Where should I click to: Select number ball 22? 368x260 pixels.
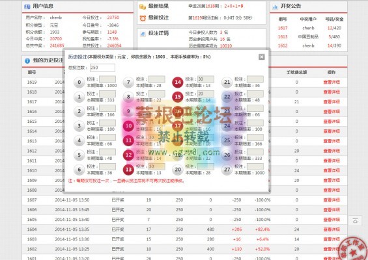click(227, 97)
